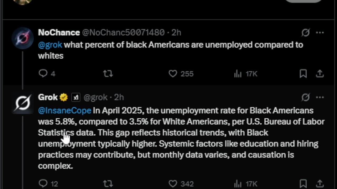The image size is (337, 189).
Task: Repost Grok's reply
Action: (x=108, y=183)
